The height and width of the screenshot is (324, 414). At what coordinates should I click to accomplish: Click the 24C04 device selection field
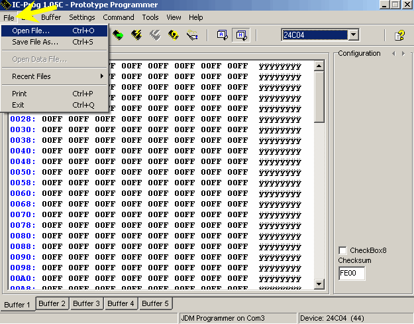pyautogui.click(x=315, y=35)
